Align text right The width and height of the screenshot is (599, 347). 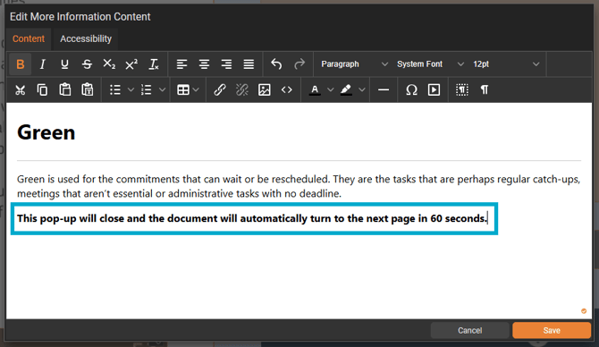click(226, 64)
